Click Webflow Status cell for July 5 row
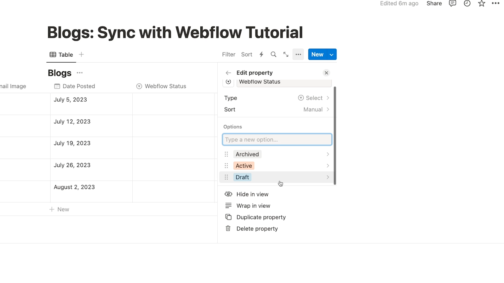This screenshot has width=504, height=283. tap(174, 104)
